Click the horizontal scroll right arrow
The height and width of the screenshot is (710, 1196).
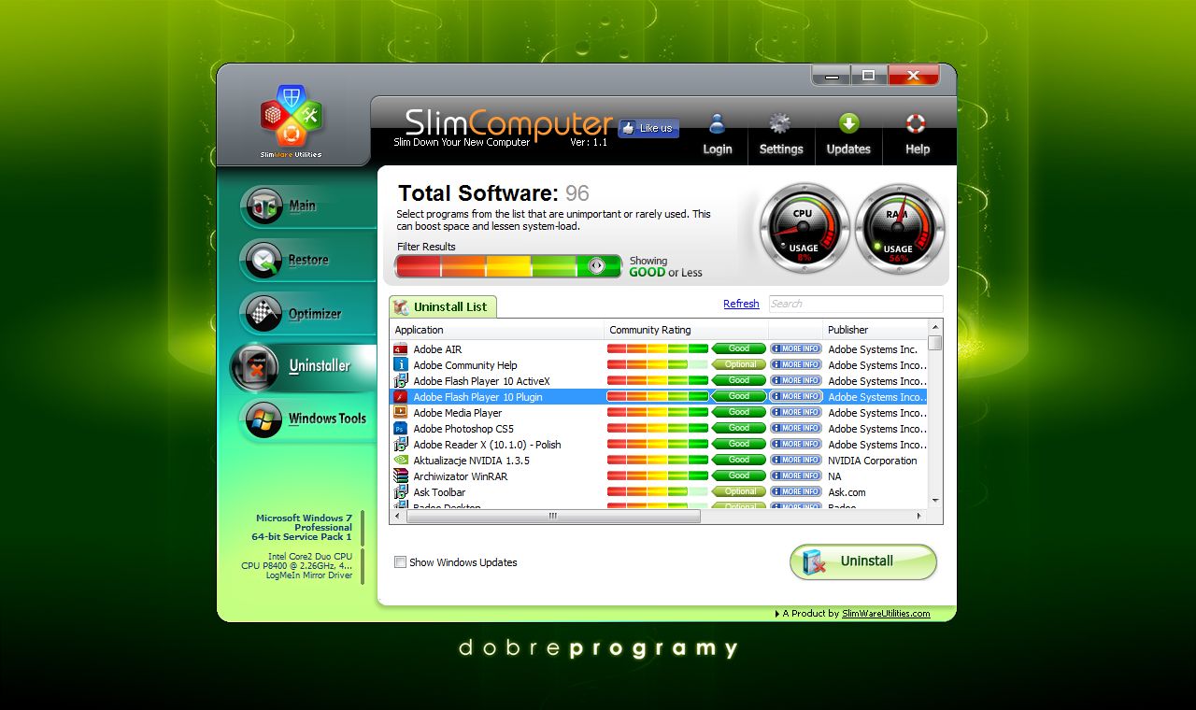click(919, 516)
